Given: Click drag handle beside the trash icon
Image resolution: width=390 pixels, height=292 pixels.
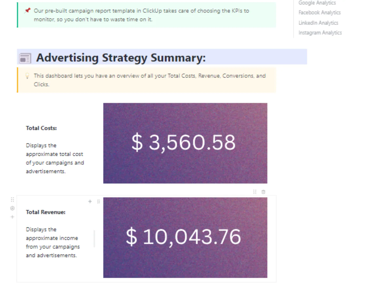Looking at the screenshot, I should coord(255,192).
